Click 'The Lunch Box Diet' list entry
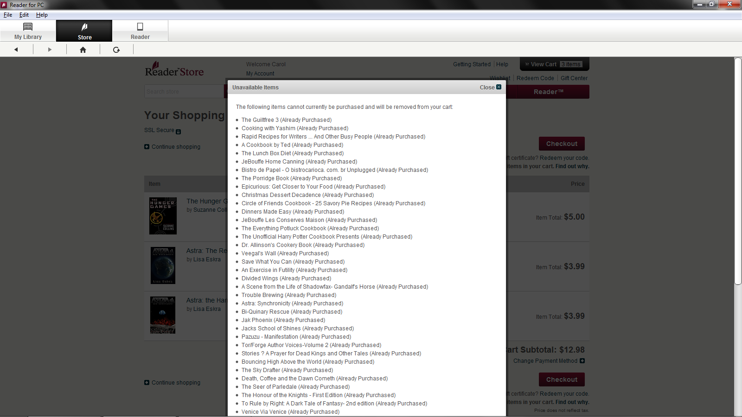The width and height of the screenshot is (742, 417). (x=293, y=153)
